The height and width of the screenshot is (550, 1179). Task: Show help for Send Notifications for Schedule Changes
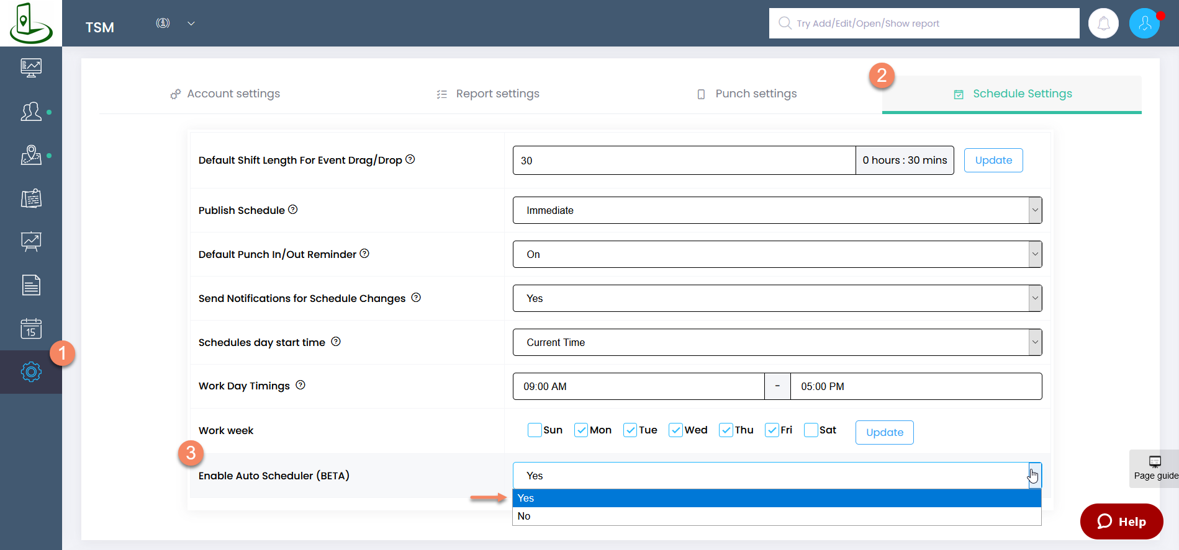click(416, 298)
